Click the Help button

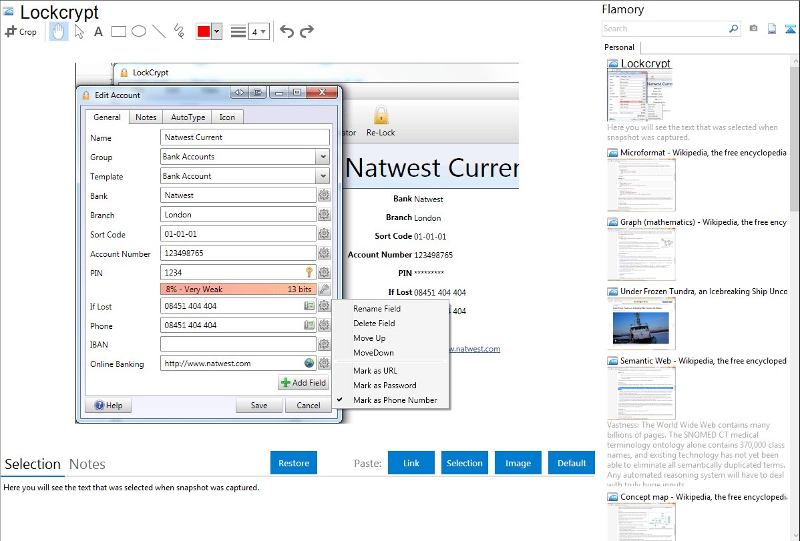click(x=108, y=406)
